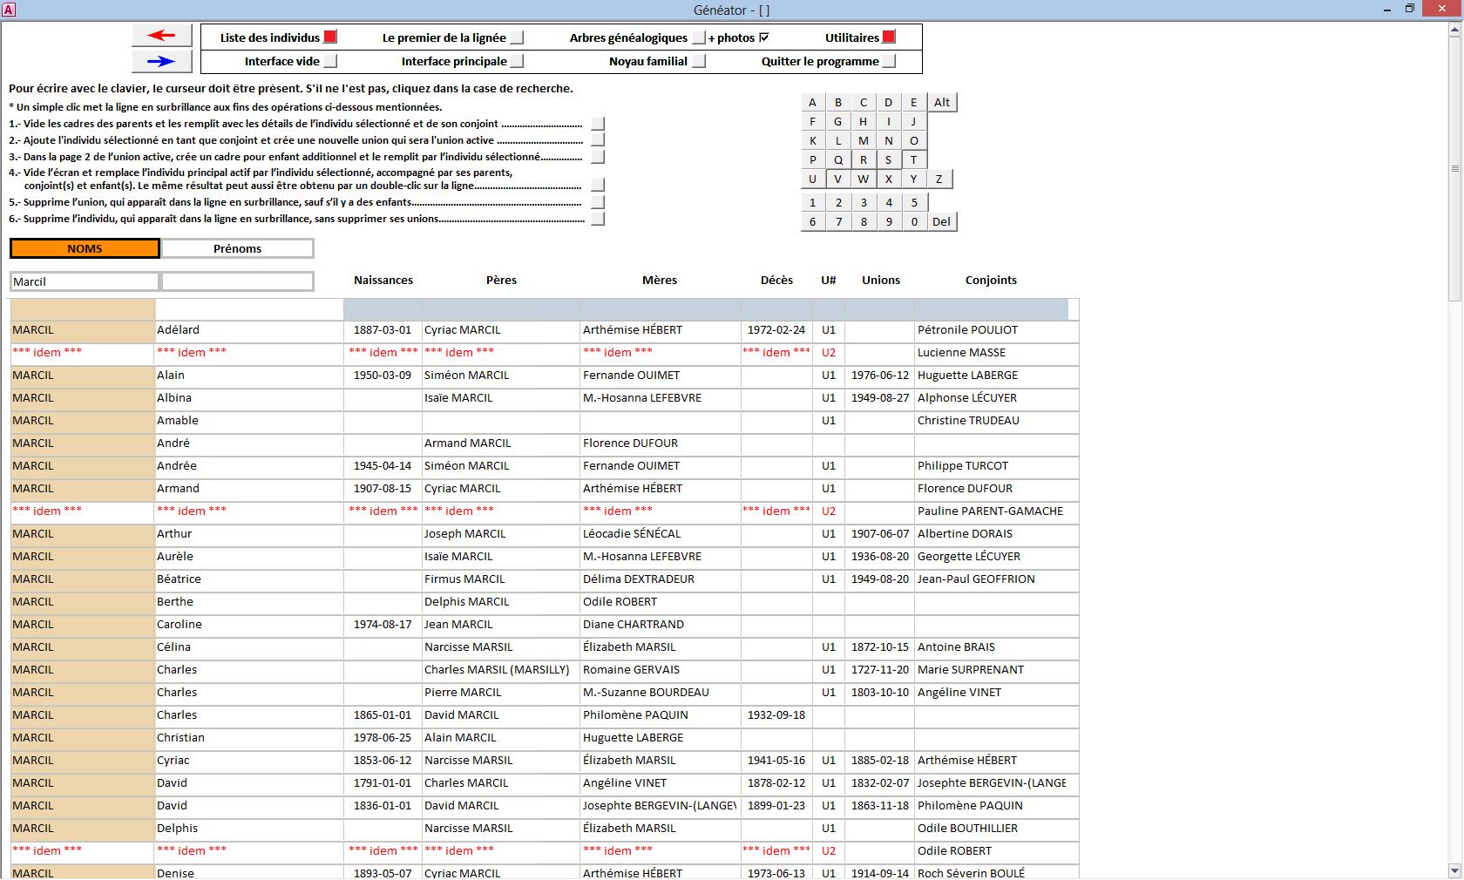The height and width of the screenshot is (880, 1464).
Task: Click letter Q key
Action: (838, 159)
